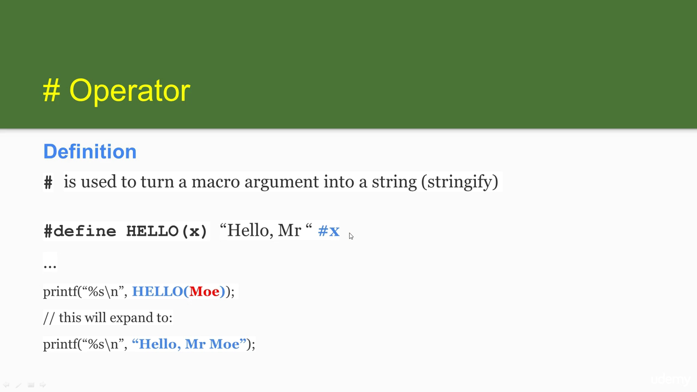Click the '// this will expand to:' comment
Image resolution: width=697 pixels, height=392 pixels.
[108, 317]
